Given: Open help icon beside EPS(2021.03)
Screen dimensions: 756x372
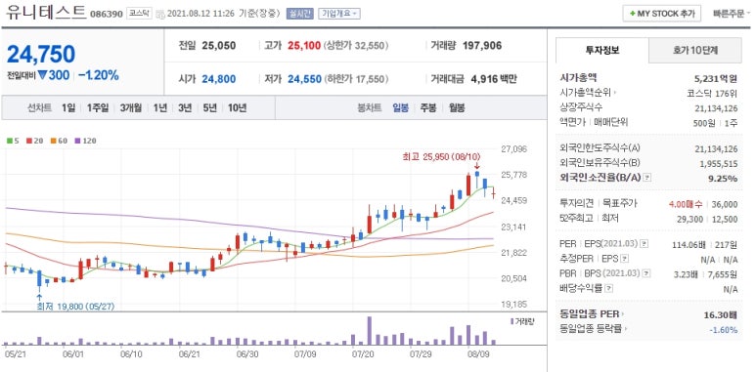Looking at the screenshot, I should [x=645, y=244].
